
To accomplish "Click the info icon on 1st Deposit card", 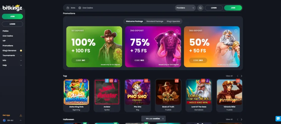I will pos(118,31).
